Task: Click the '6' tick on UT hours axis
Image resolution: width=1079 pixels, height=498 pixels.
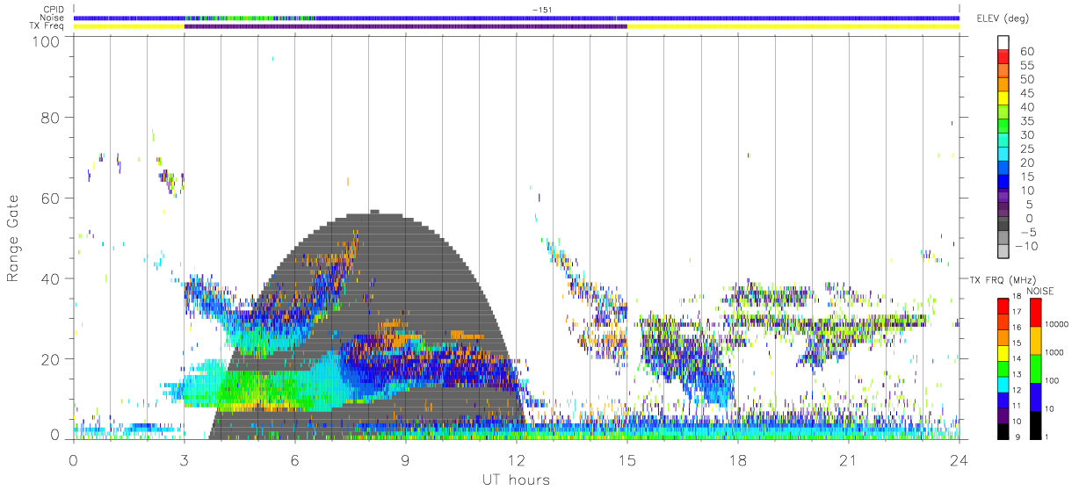Action: pyautogui.click(x=295, y=461)
